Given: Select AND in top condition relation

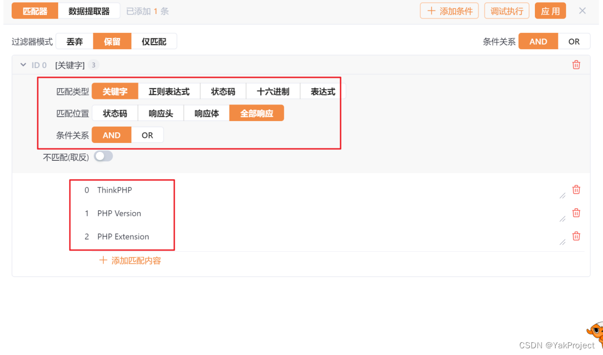Looking at the screenshot, I should point(538,41).
